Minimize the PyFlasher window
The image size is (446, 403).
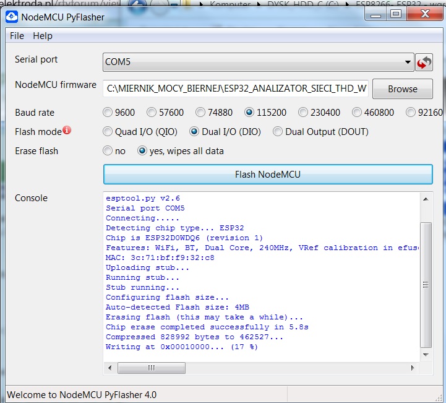(x=375, y=14)
